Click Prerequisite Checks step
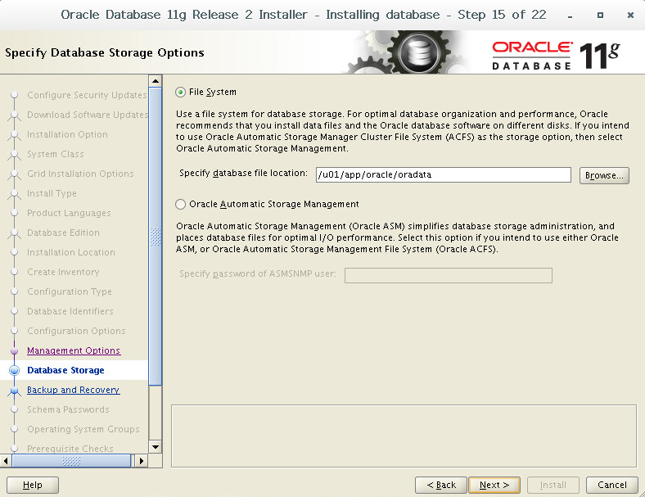The height and width of the screenshot is (497, 645). click(x=70, y=449)
